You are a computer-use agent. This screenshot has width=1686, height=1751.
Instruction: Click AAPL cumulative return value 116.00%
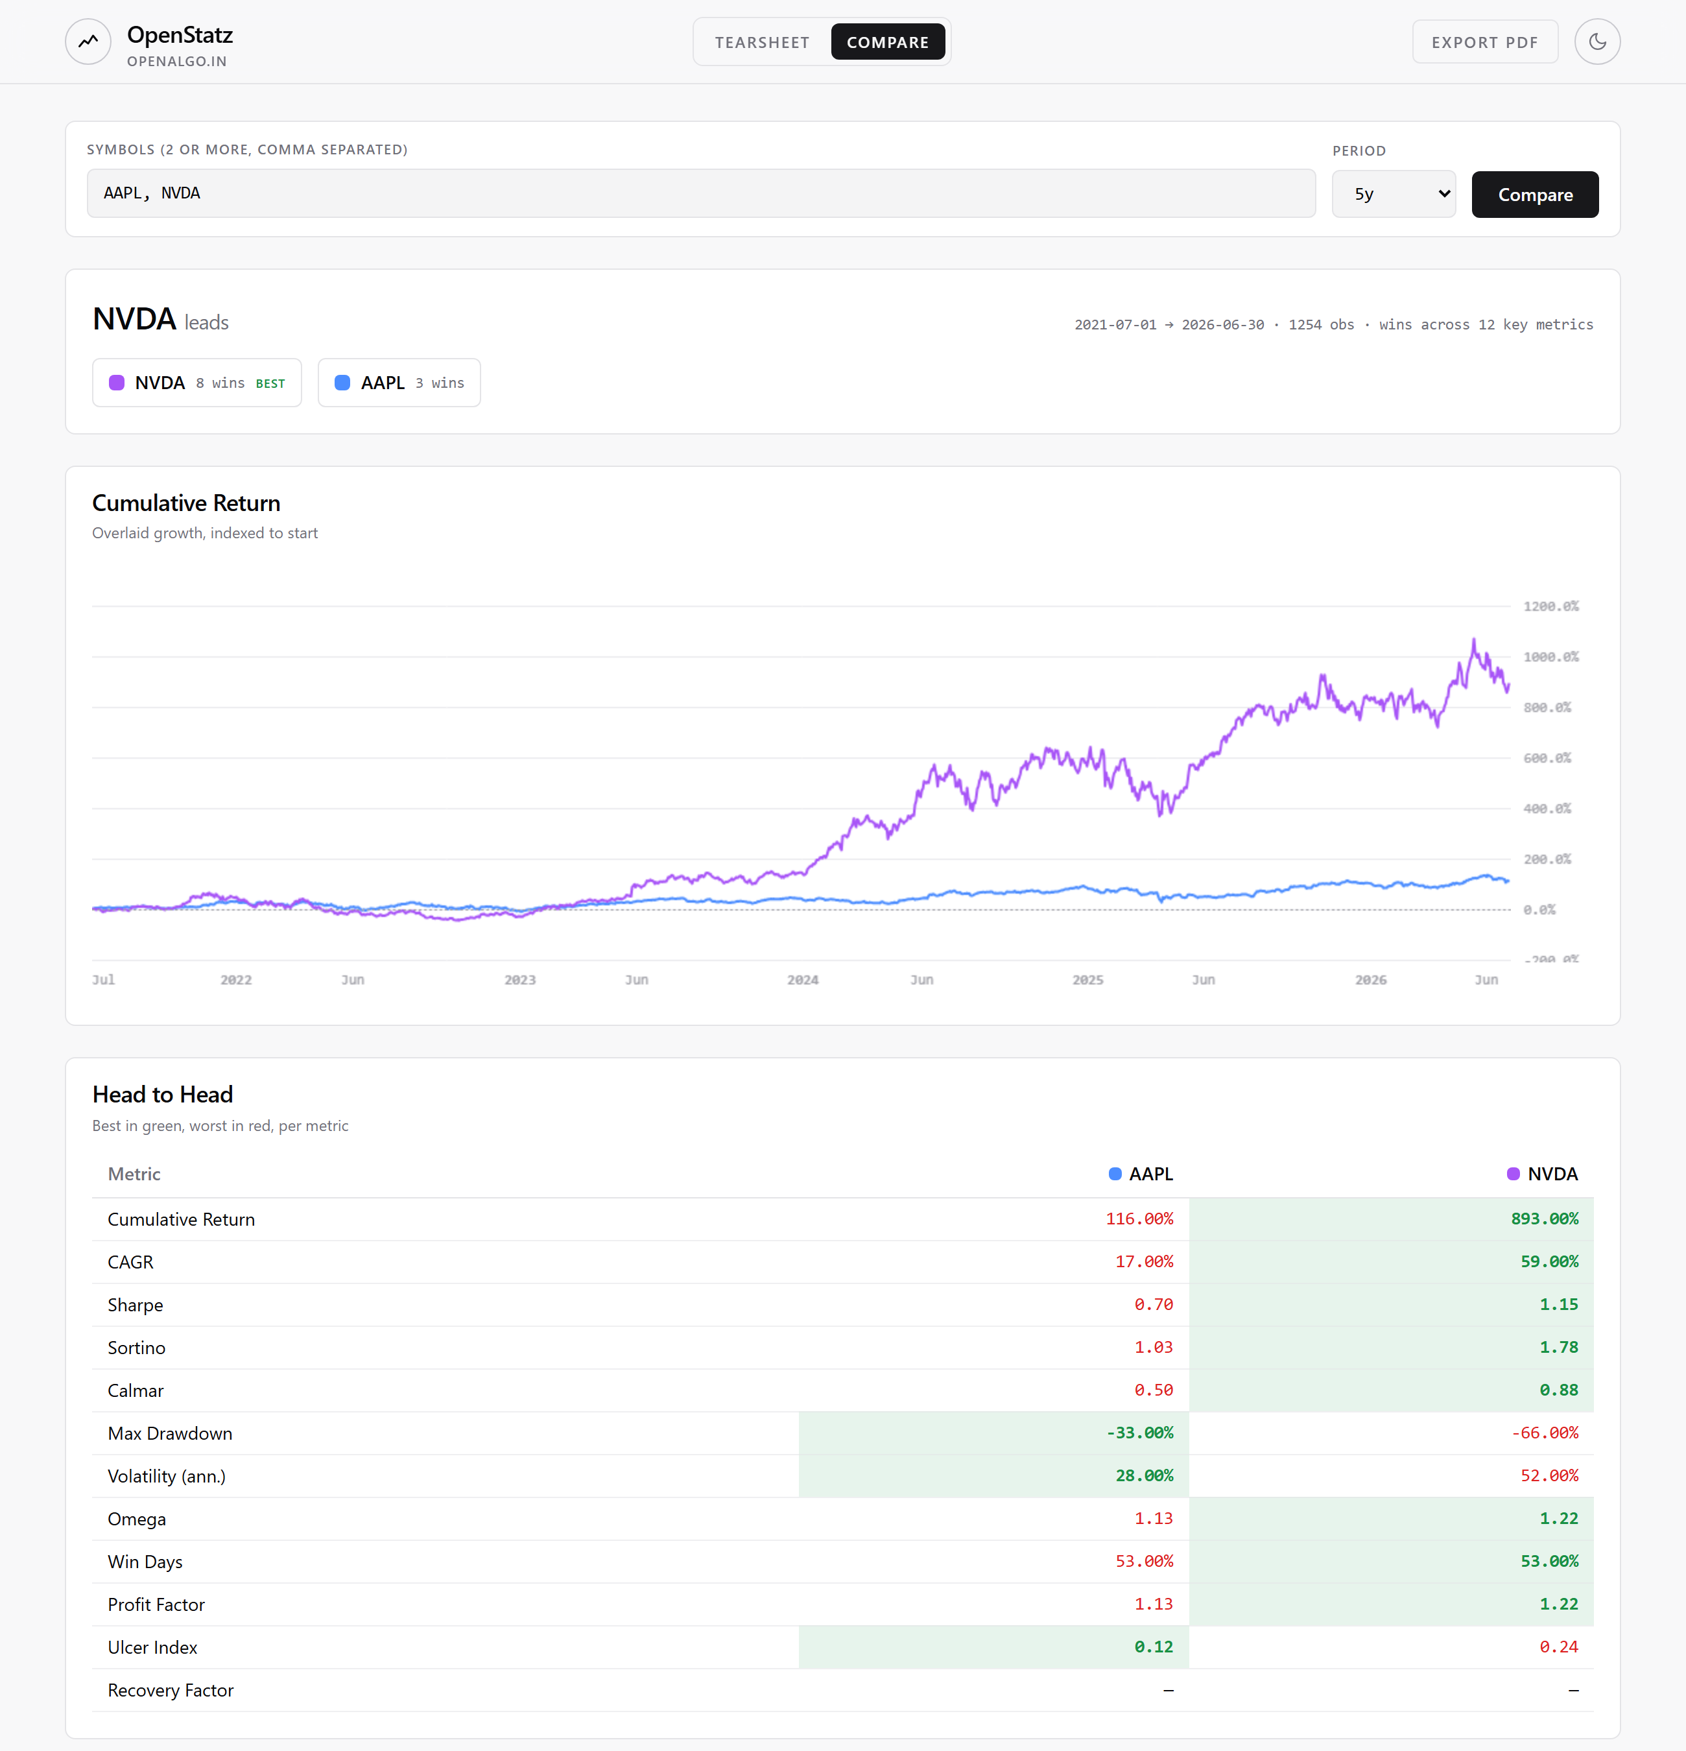click(1139, 1219)
